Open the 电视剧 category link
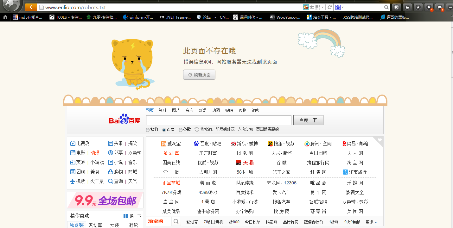Screen dimensions: 453x228 point(80,143)
